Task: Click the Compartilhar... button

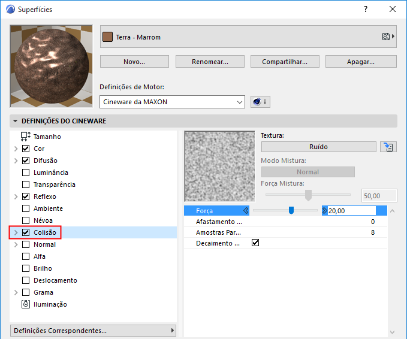Action: [285, 62]
